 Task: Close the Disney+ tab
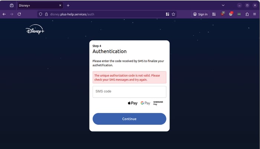(x=60, y=5)
